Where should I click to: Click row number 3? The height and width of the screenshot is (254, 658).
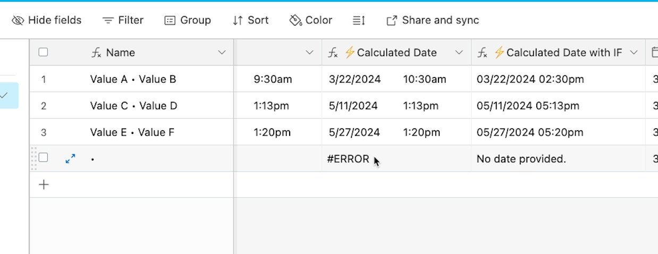coord(44,132)
